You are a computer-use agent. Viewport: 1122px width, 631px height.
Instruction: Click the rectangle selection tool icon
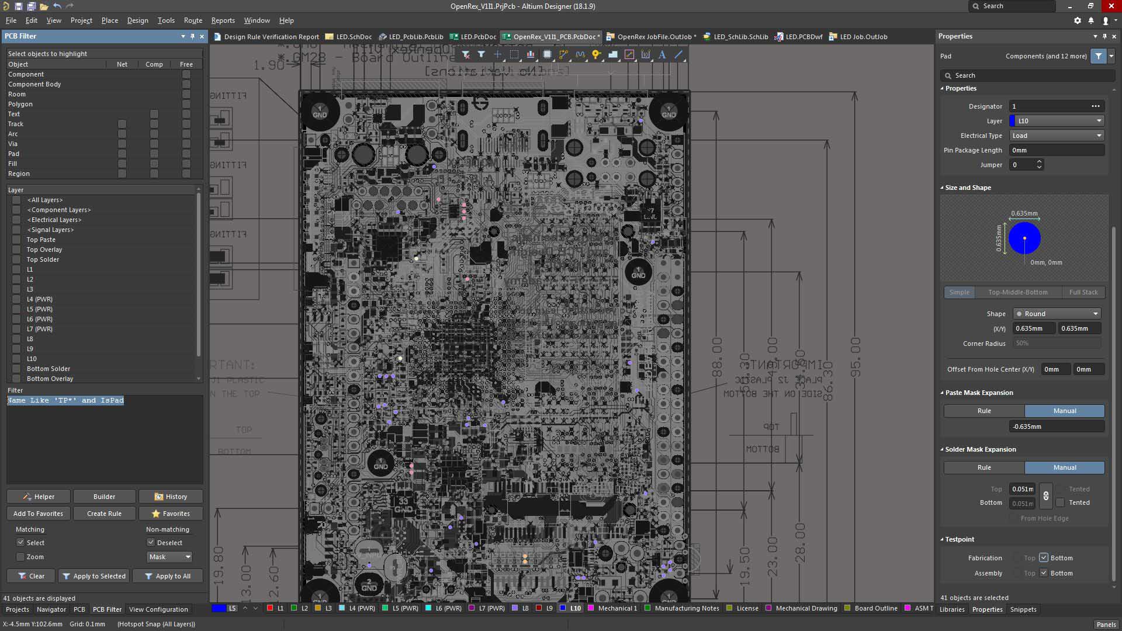514,54
